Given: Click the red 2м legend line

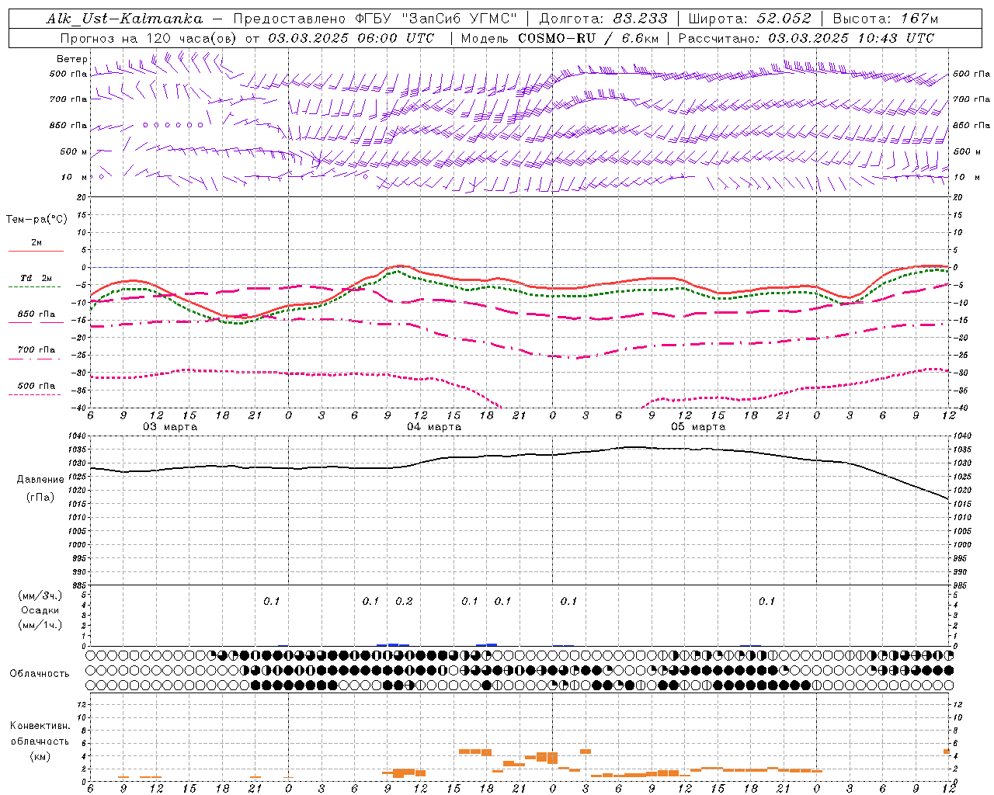Looking at the screenshot, I should pos(36,251).
